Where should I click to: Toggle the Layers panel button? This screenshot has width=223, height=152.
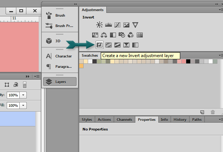(x=60, y=82)
